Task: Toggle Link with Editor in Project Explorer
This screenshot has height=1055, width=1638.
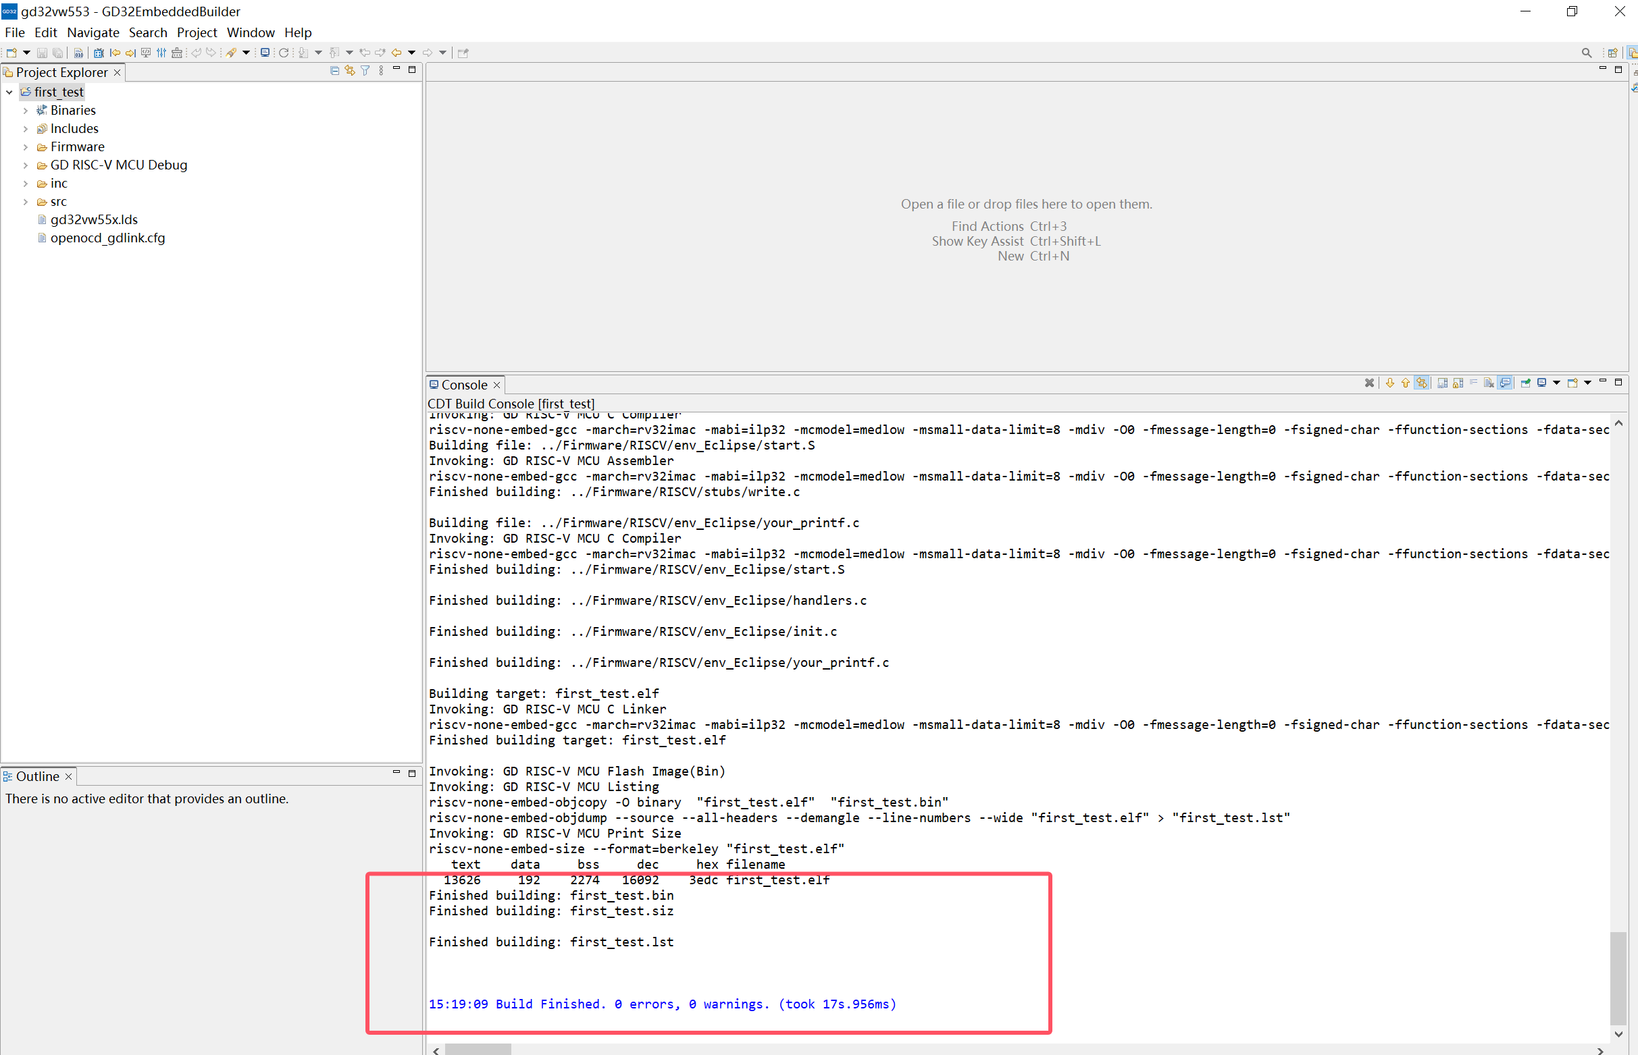Action: 349,71
